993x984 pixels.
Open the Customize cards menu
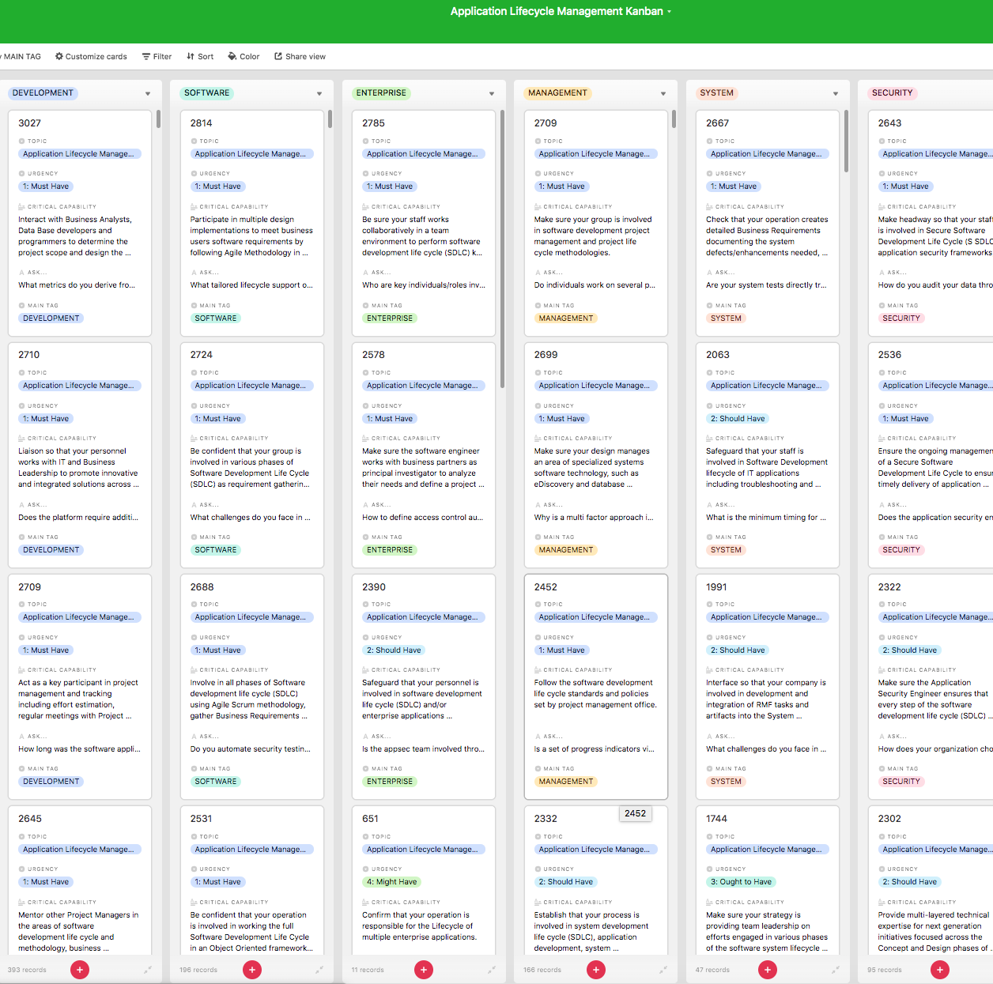(91, 57)
